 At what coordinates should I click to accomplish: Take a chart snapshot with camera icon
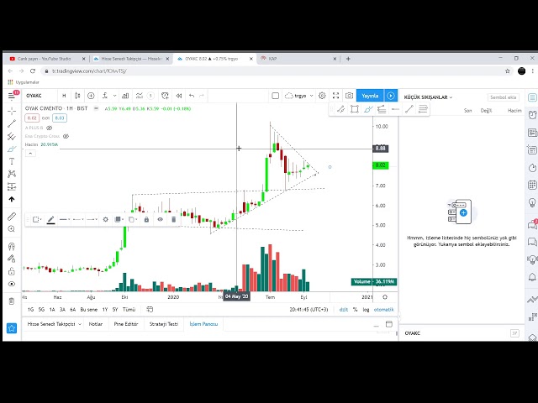350,96
